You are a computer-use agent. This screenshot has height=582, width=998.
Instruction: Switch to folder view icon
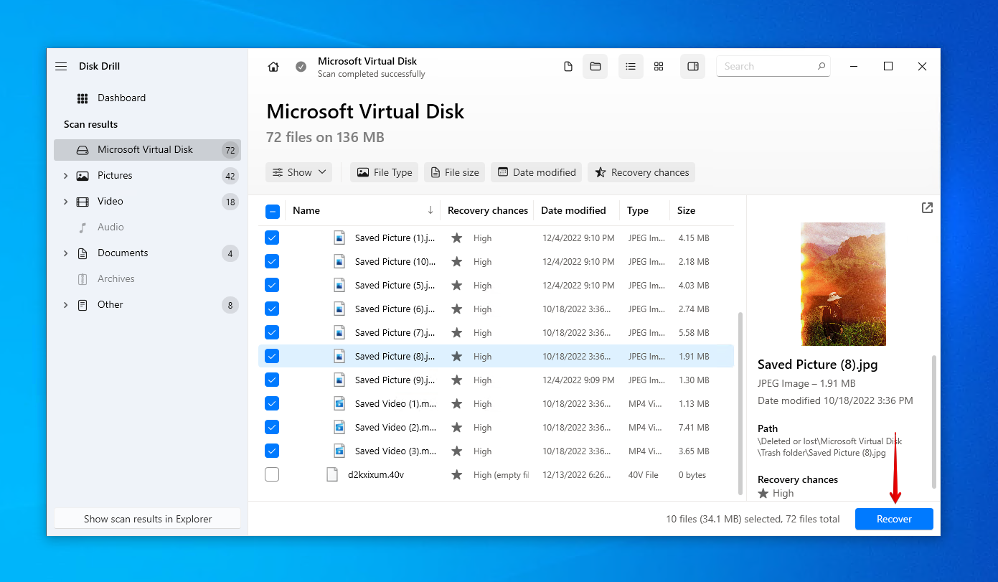[x=595, y=67]
